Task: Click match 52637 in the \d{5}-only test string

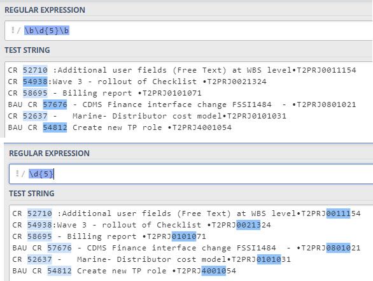Action: click(x=39, y=259)
